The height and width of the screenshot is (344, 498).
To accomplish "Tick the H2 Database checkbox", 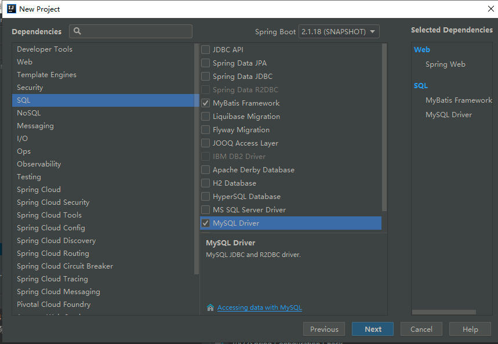I will pos(205,183).
